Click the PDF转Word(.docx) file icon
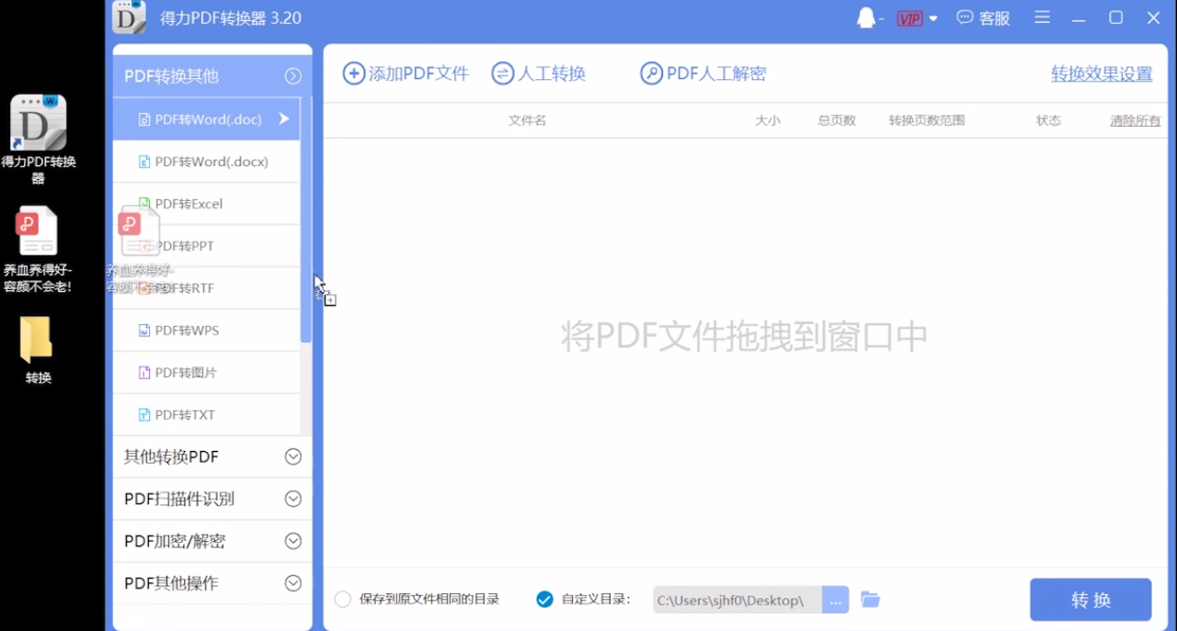The image size is (1177, 631). (144, 162)
